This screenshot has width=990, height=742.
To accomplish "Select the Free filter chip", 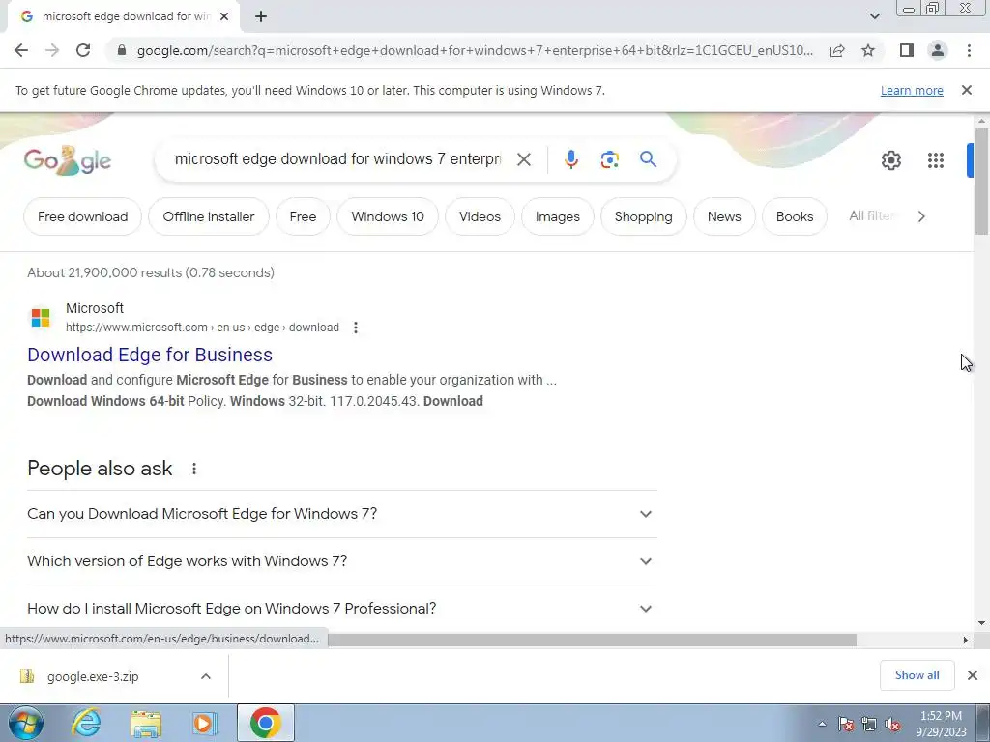I will point(303,216).
